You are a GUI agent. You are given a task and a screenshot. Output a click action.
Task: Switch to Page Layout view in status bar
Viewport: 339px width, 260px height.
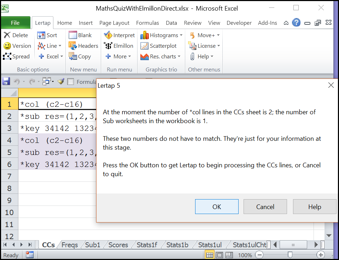click(220, 255)
